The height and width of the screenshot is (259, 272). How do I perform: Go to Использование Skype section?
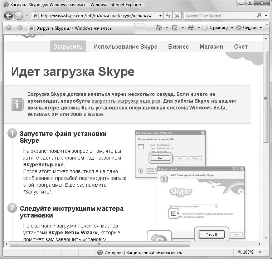click(x=125, y=47)
